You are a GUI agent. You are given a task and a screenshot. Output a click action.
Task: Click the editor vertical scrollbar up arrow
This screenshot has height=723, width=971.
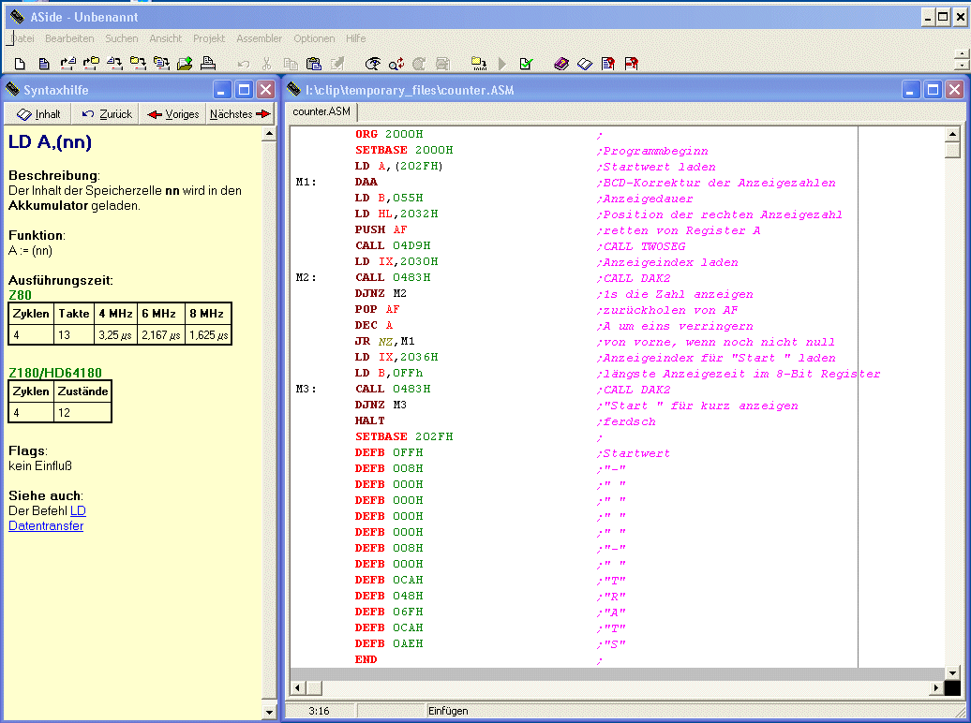point(952,134)
